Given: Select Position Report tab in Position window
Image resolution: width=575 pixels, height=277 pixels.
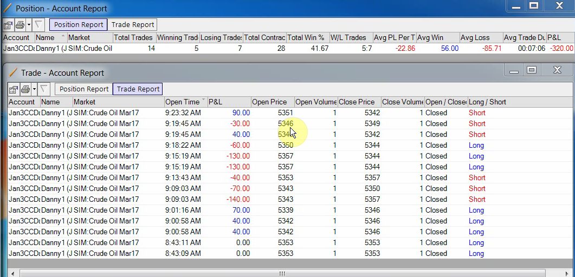Looking at the screenshot, I should point(79,24).
